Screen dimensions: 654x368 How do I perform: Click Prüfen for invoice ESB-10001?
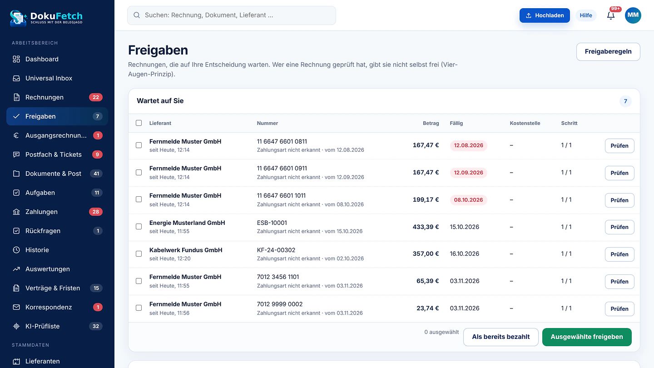pos(619,227)
